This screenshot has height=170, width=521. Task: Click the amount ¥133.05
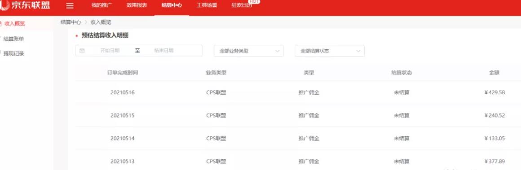point(495,139)
